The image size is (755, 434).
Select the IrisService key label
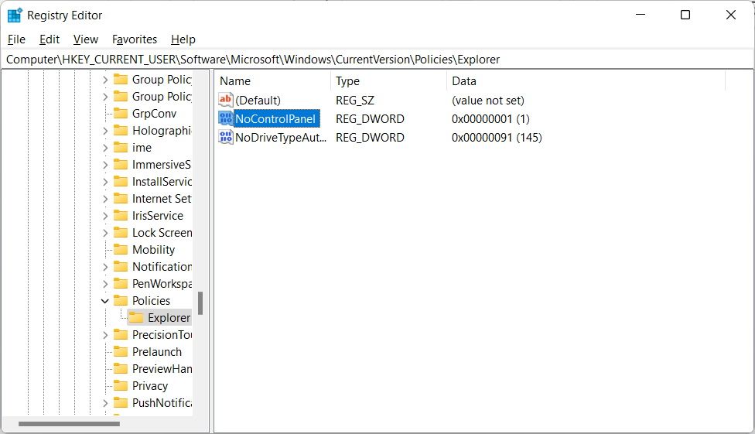[x=158, y=215]
